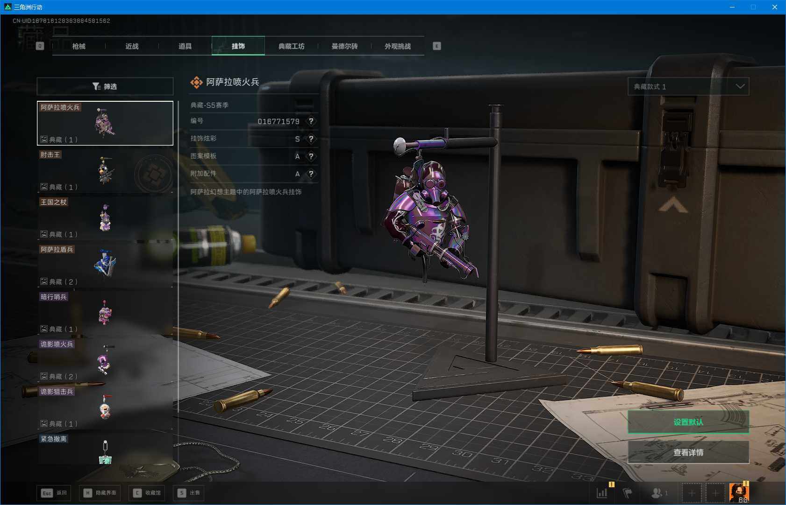Toggle 隐藏界面 to hide the interface

tap(100, 493)
